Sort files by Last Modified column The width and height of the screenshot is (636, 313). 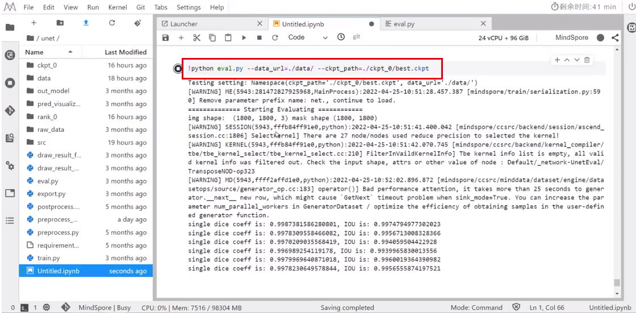(x=118, y=52)
